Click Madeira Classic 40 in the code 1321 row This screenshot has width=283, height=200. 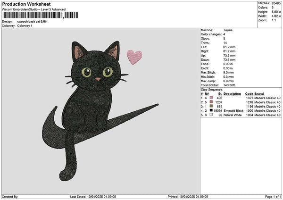click(x=267, y=98)
